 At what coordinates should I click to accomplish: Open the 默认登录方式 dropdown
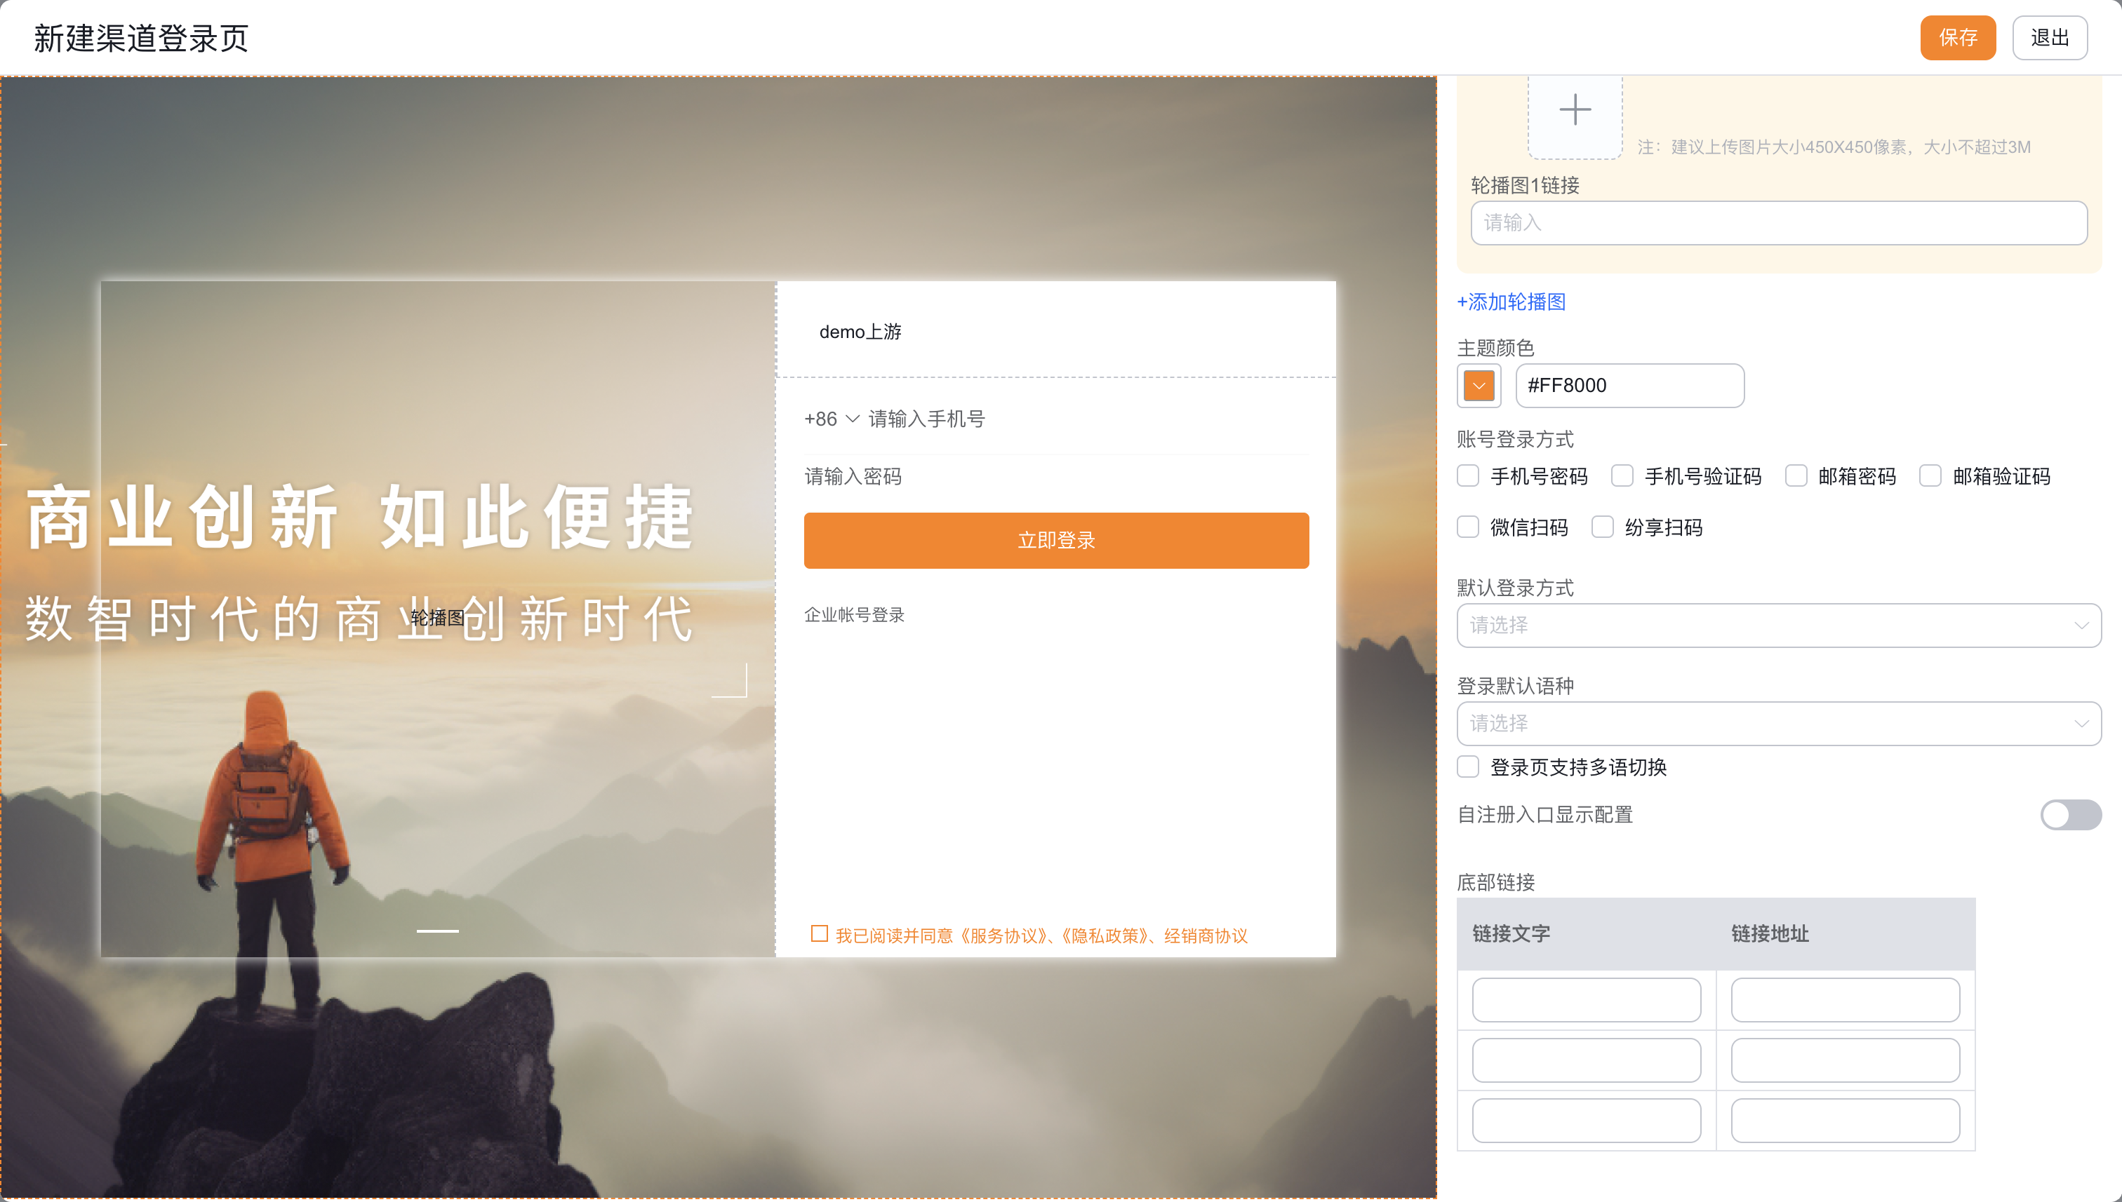[x=1778, y=625]
